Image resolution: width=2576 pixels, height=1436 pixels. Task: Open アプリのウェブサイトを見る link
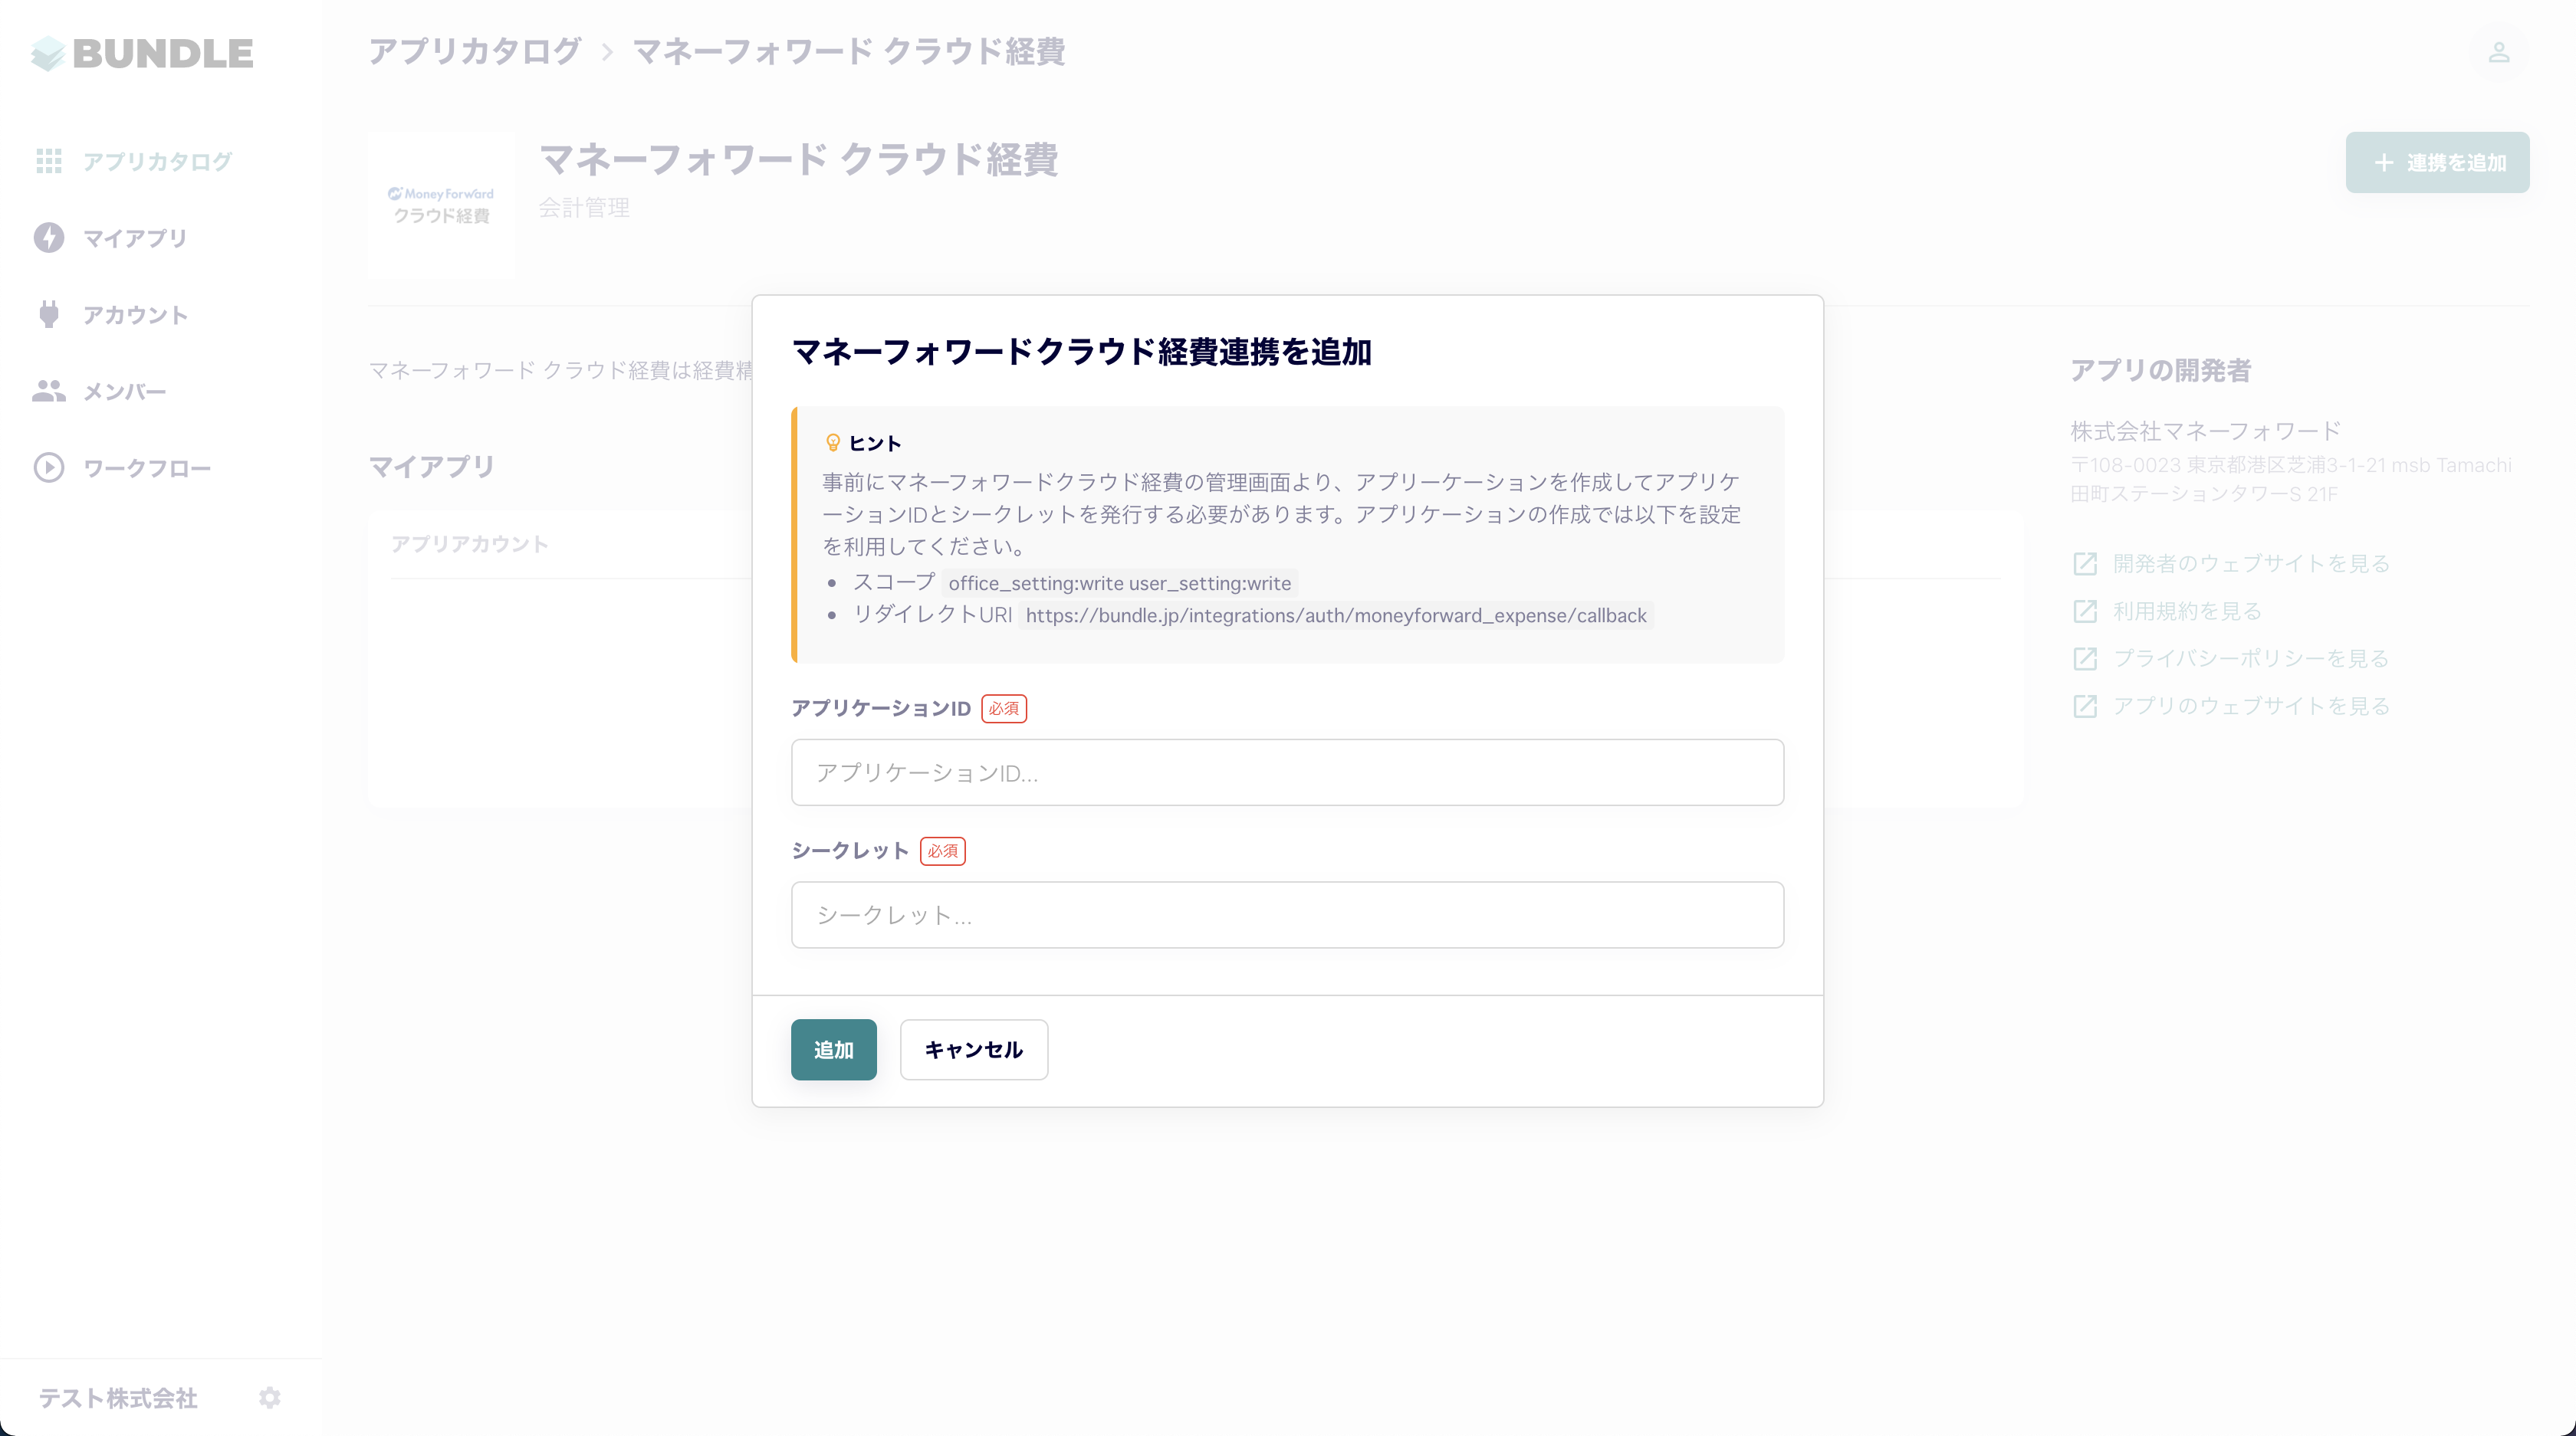[2250, 706]
